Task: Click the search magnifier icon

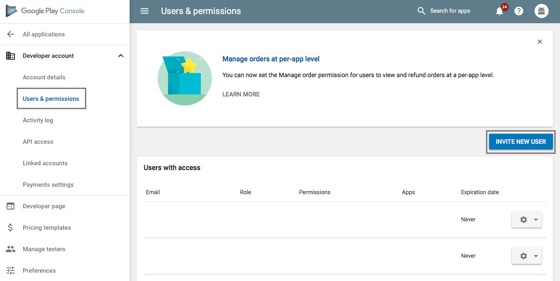Action: click(421, 11)
